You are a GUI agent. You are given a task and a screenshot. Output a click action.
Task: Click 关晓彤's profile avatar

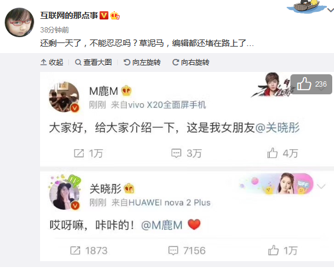[x=64, y=195]
